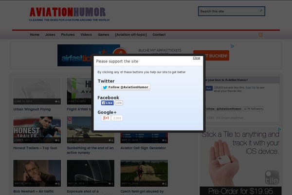Open the Urban Wingsuit Flying thumbnail
This screenshot has height=195, width=292.
click(37, 91)
